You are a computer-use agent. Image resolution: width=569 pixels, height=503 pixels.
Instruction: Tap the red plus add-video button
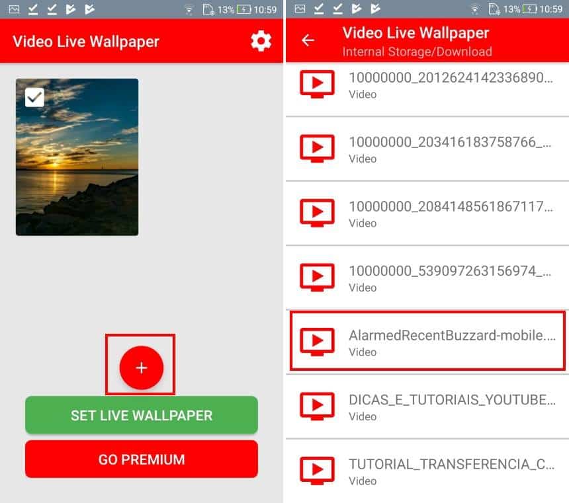pos(141,368)
